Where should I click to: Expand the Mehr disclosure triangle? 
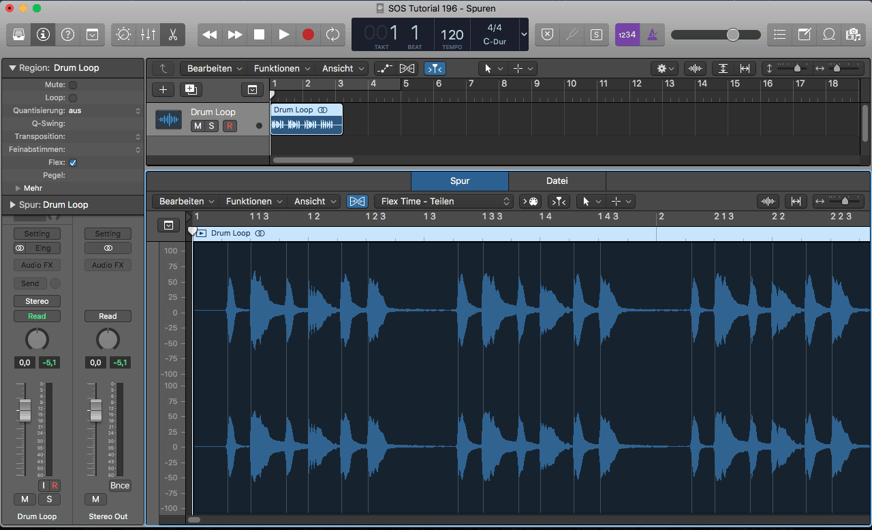pyautogui.click(x=18, y=188)
